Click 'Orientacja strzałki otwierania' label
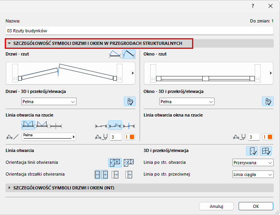 [x=35, y=174]
